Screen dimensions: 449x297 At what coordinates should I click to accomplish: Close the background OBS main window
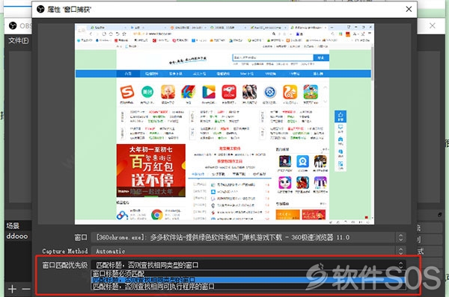click(x=433, y=25)
